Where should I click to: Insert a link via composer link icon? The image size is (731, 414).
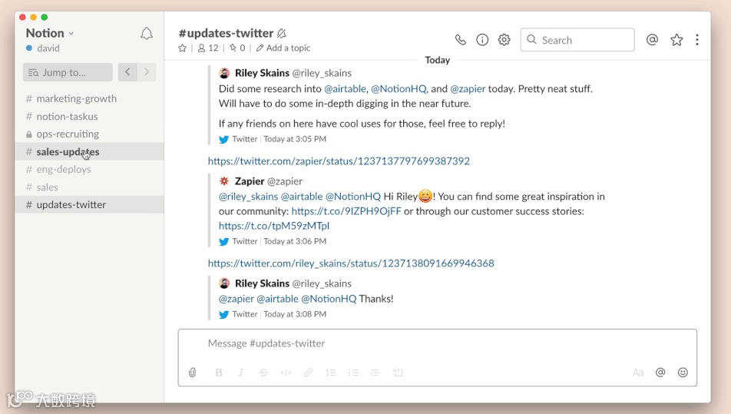point(308,373)
